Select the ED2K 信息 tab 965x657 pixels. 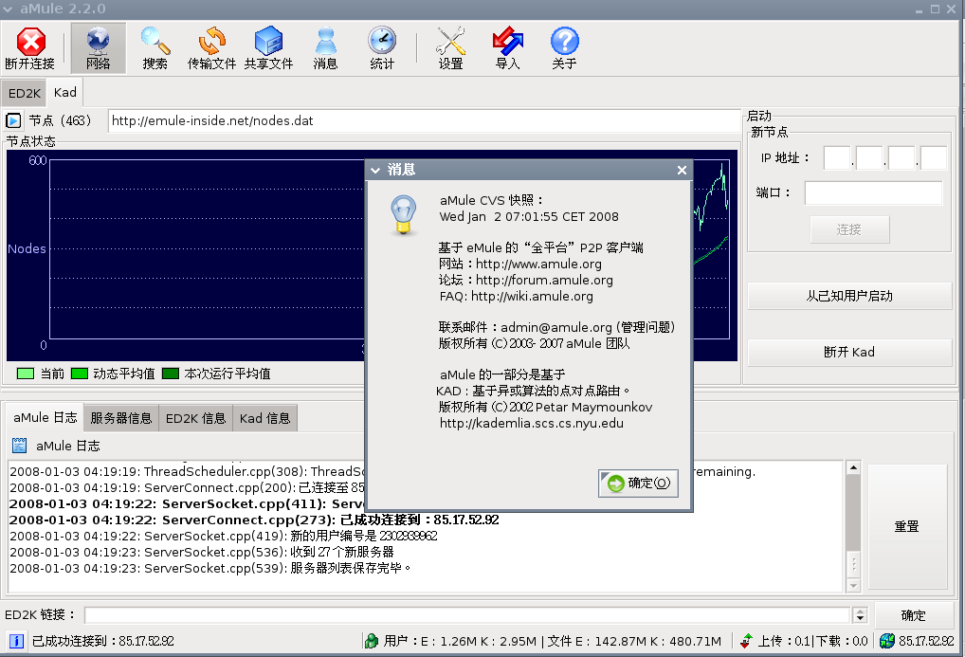[x=195, y=418]
